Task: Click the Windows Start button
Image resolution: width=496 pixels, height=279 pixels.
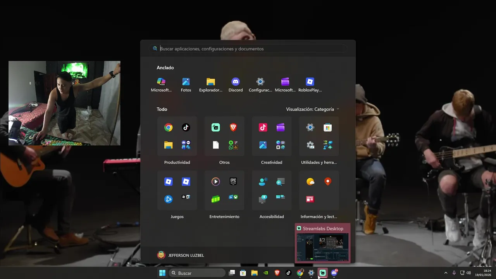Action: [162, 273]
